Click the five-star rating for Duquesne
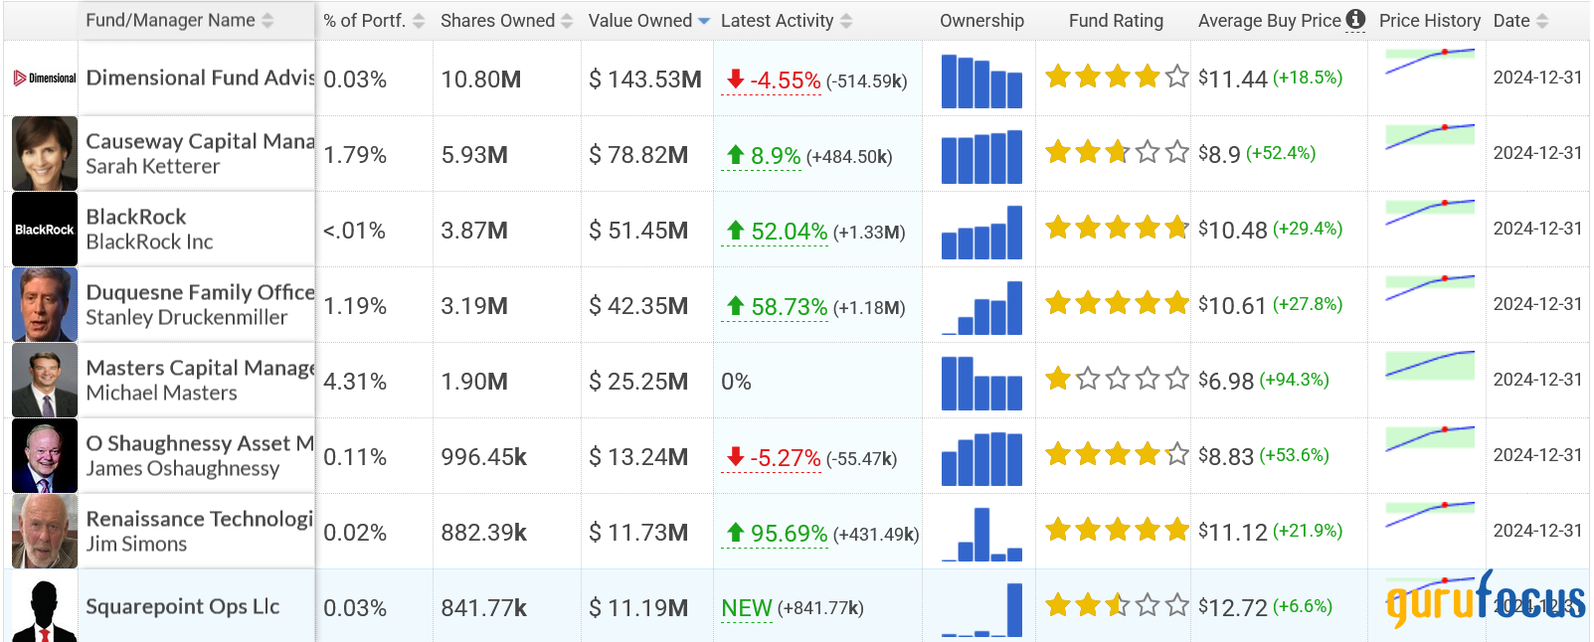 pos(1117,303)
